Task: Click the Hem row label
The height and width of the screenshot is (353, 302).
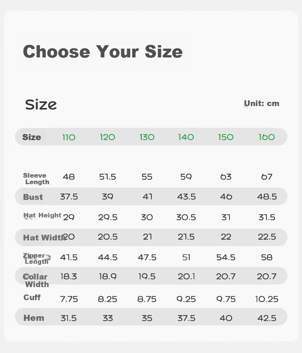Action: (34, 318)
